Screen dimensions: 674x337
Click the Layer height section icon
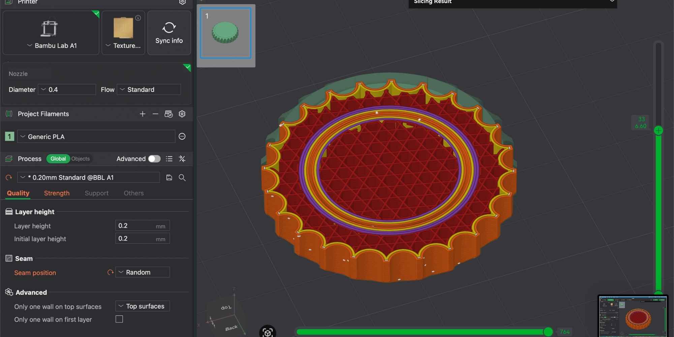pos(9,212)
